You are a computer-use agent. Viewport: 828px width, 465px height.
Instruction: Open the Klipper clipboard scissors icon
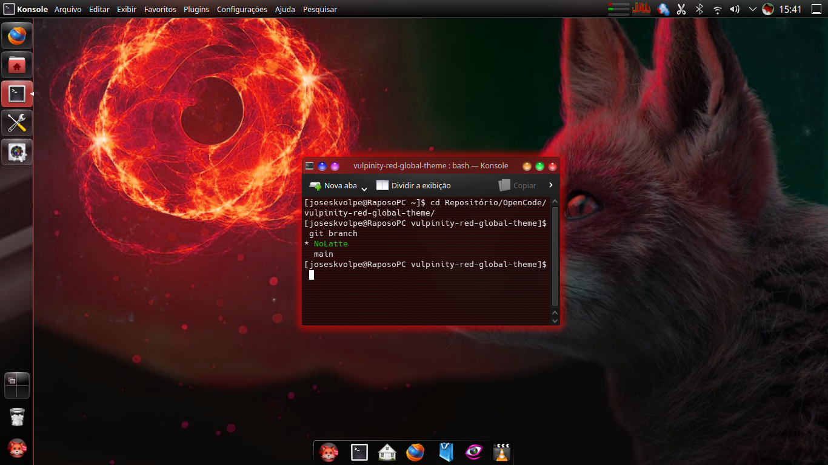coord(681,9)
